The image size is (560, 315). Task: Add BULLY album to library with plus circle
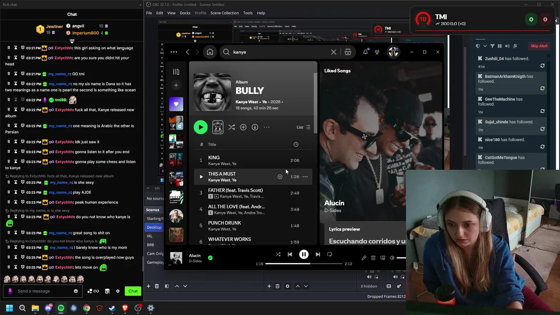(243, 127)
